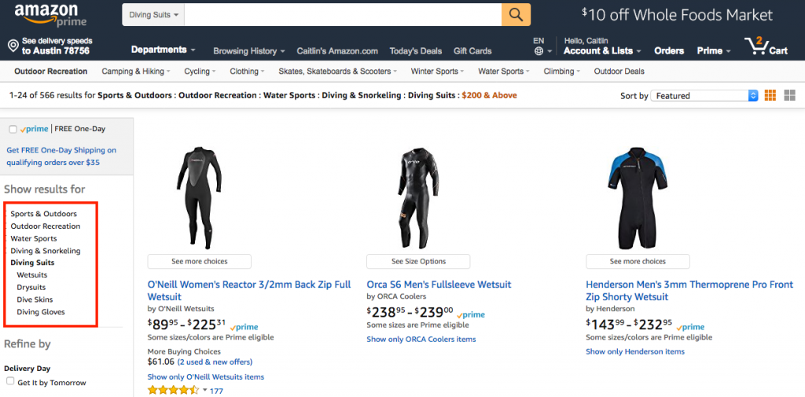
Task: Switch to the gray large-tile view icon
Action: [x=789, y=95]
